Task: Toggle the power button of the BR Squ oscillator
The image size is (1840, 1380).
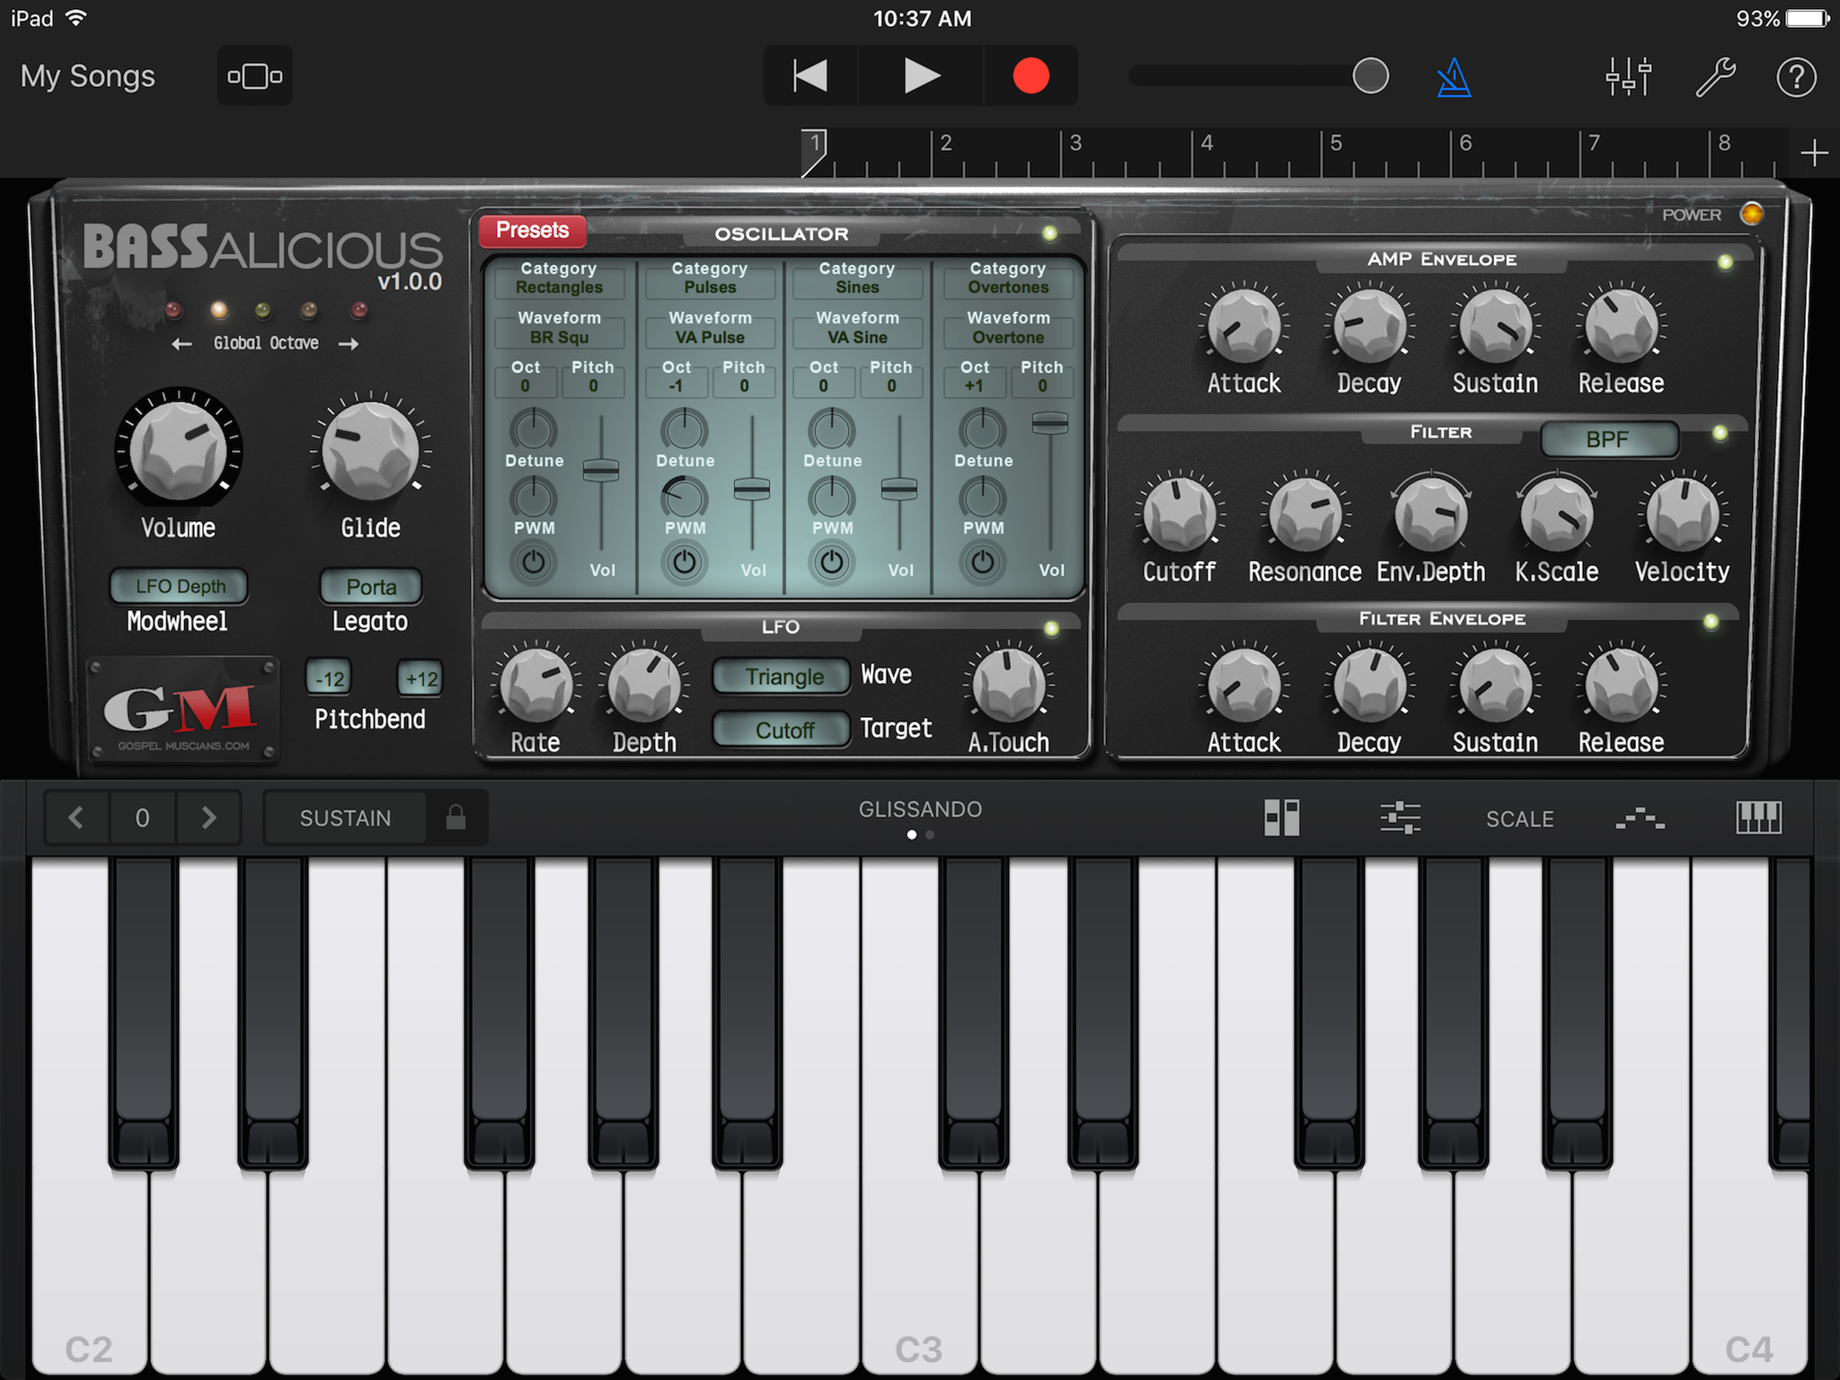Action: point(534,562)
